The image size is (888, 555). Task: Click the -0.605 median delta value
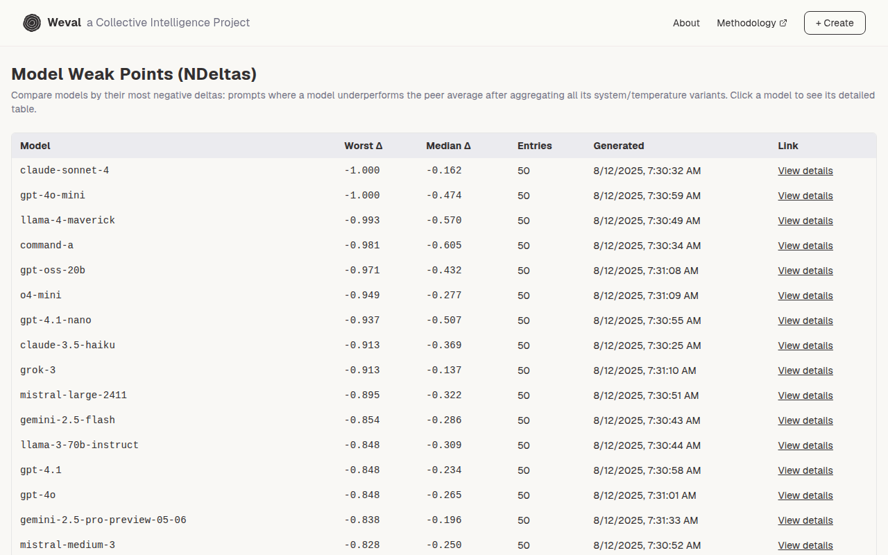444,246
